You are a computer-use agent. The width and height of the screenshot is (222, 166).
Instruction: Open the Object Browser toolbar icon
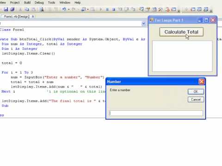click(154, 9)
